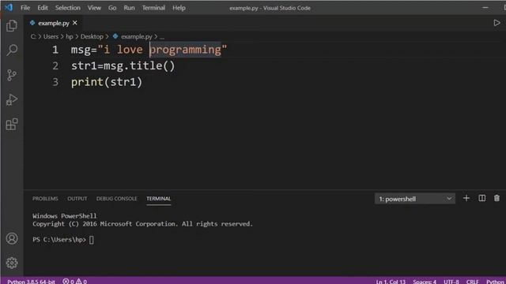506x284 pixels.
Task: Click str1=msg.title() on line 2
Action: coord(123,66)
